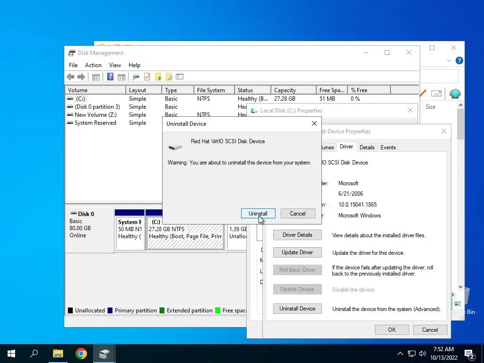Click the File Explorer scrollbar down arrow
484x363 pixels.
click(x=460, y=287)
